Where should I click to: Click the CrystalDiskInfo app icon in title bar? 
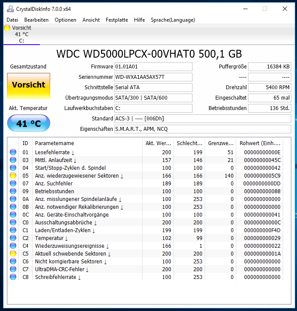point(10,9)
